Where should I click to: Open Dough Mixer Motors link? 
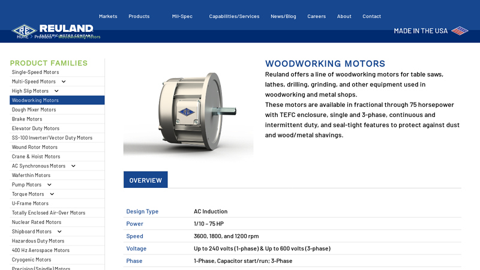(34, 110)
